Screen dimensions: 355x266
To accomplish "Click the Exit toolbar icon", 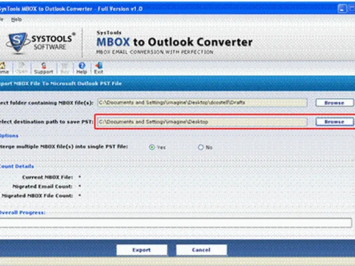I will click(99, 68).
